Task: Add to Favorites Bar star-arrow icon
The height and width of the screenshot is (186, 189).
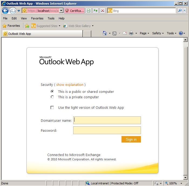Action: click(27, 26)
